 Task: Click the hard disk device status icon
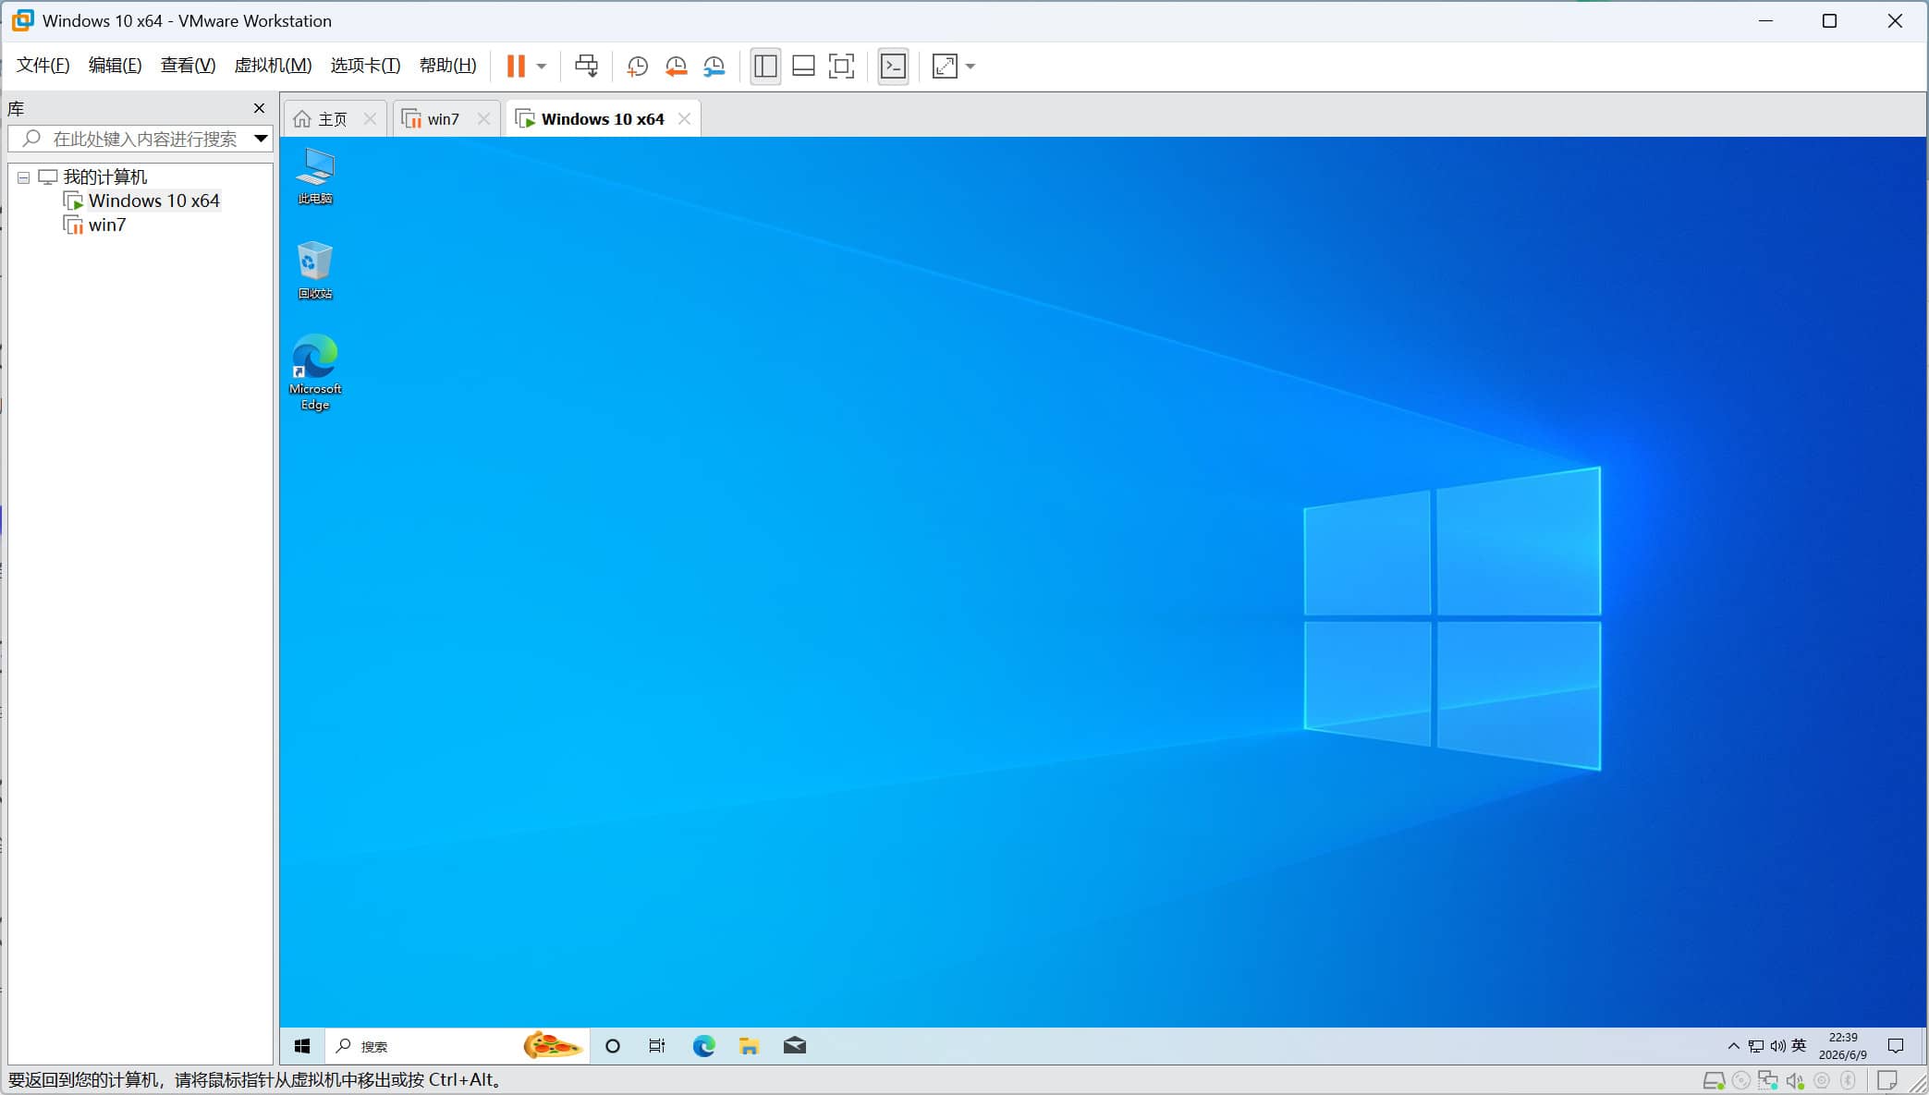(1714, 1080)
